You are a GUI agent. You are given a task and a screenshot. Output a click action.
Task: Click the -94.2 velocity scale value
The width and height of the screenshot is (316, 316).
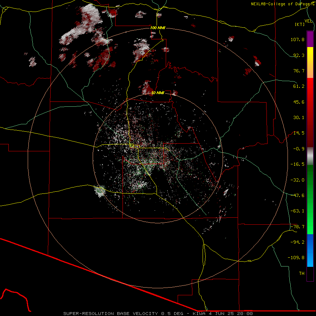(297, 242)
